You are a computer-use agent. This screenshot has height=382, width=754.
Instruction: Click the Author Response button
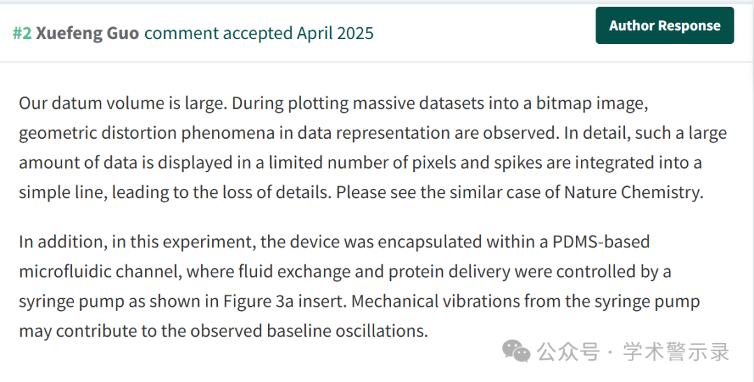coord(665,25)
